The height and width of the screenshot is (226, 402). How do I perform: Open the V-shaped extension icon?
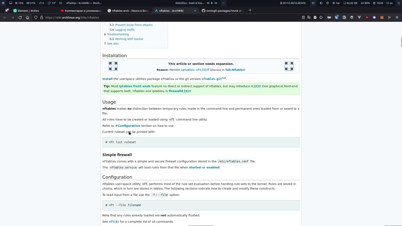click(359, 18)
